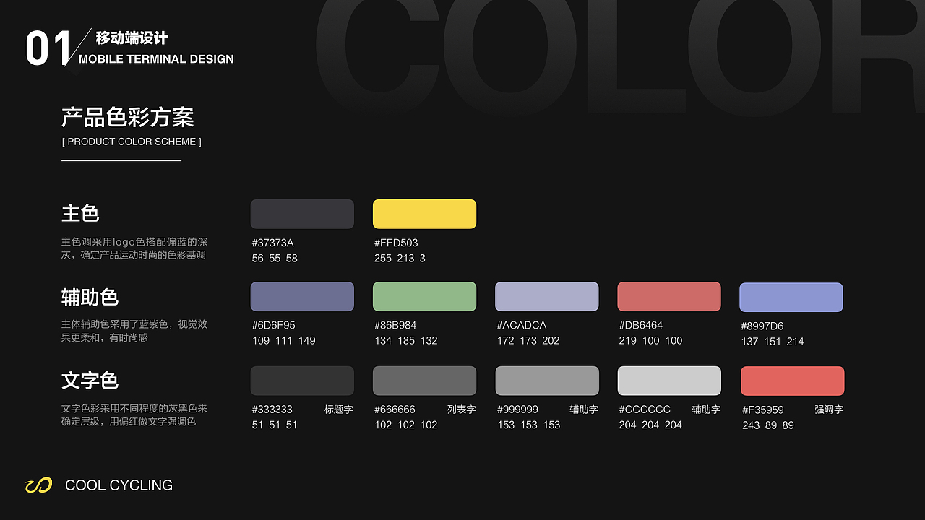Select the yellow #FFD503 swatch
925x520 pixels.
[424, 214]
